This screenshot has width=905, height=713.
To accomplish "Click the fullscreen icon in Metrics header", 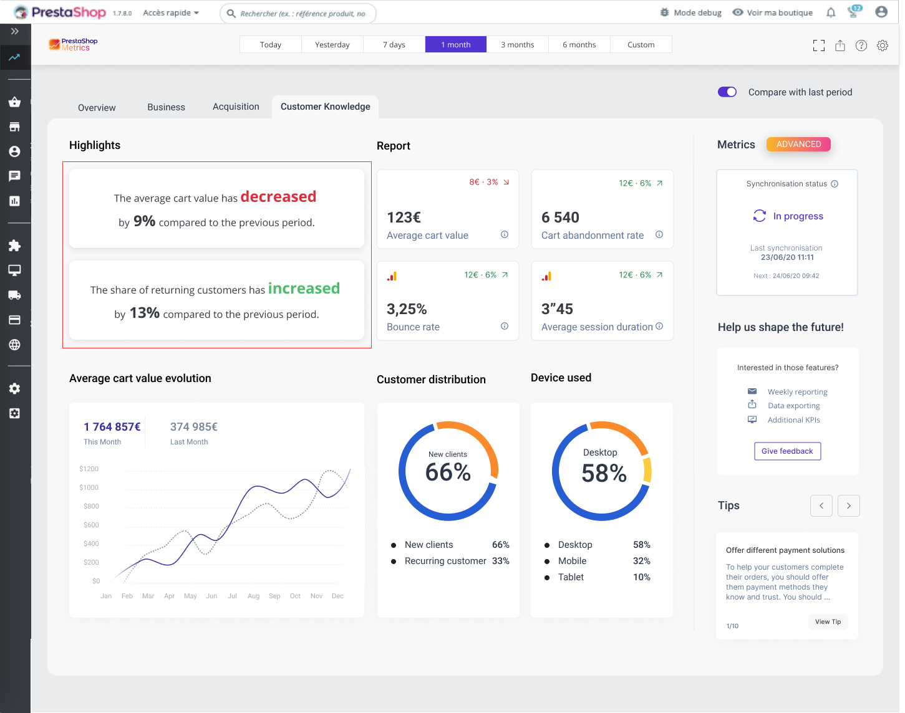I will tap(819, 45).
